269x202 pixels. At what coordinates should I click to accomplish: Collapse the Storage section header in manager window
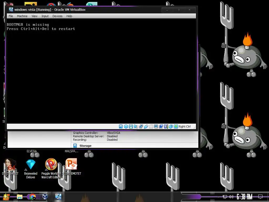(85, 146)
